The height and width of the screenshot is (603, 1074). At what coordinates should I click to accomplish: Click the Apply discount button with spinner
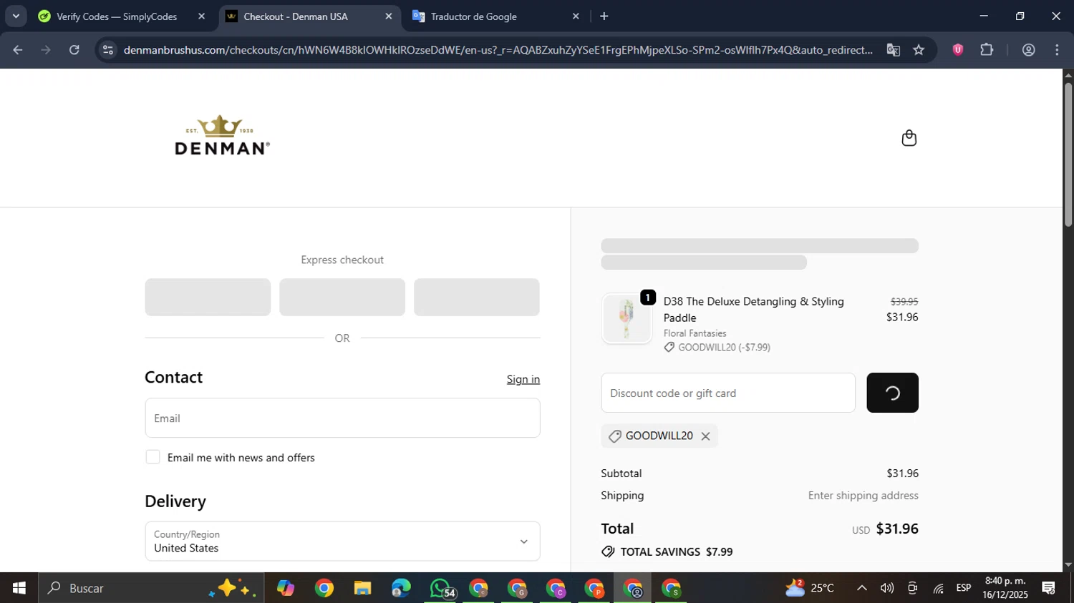pyautogui.click(x=892, y=393)
